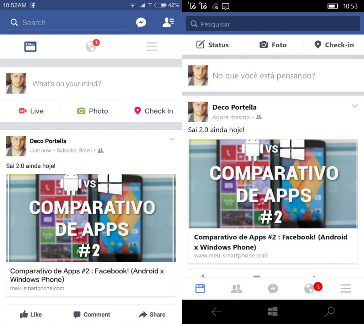Tap "No que você está pensando?" composer

point(264,75)
